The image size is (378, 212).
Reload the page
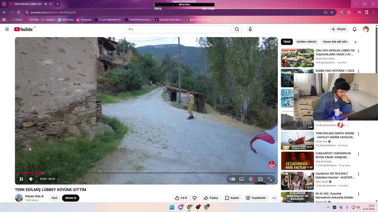(x=18, y=12)
